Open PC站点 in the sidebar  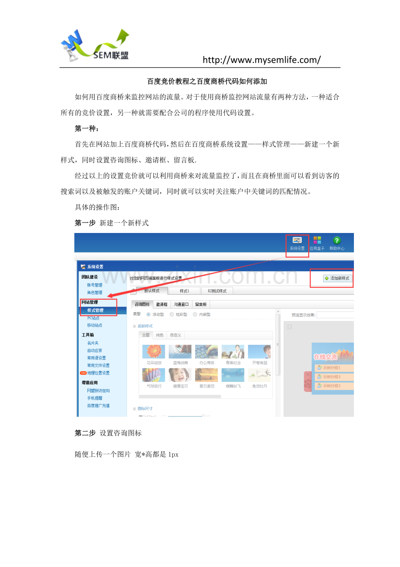point(93,318)
